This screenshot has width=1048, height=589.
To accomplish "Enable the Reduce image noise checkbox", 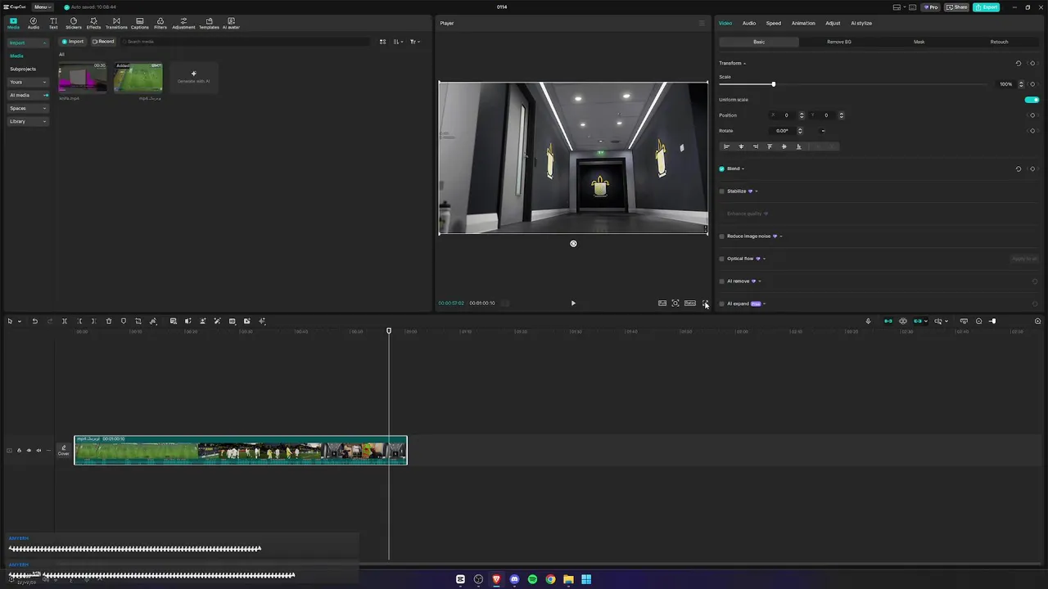I will [721, 236].
